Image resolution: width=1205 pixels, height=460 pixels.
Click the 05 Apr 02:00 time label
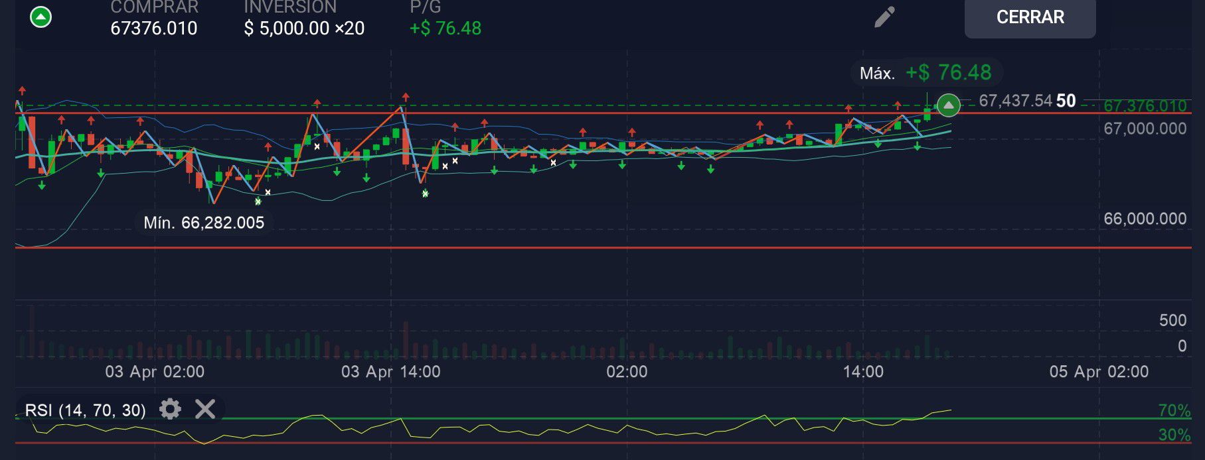point(1098,371)
